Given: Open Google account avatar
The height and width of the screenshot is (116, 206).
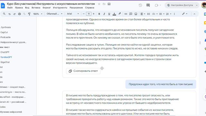Looking at the screenshot, I should [x=204, y=5].
